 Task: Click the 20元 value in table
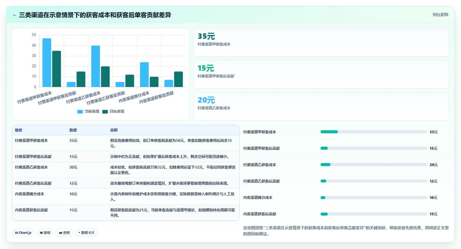pos(73,167)
